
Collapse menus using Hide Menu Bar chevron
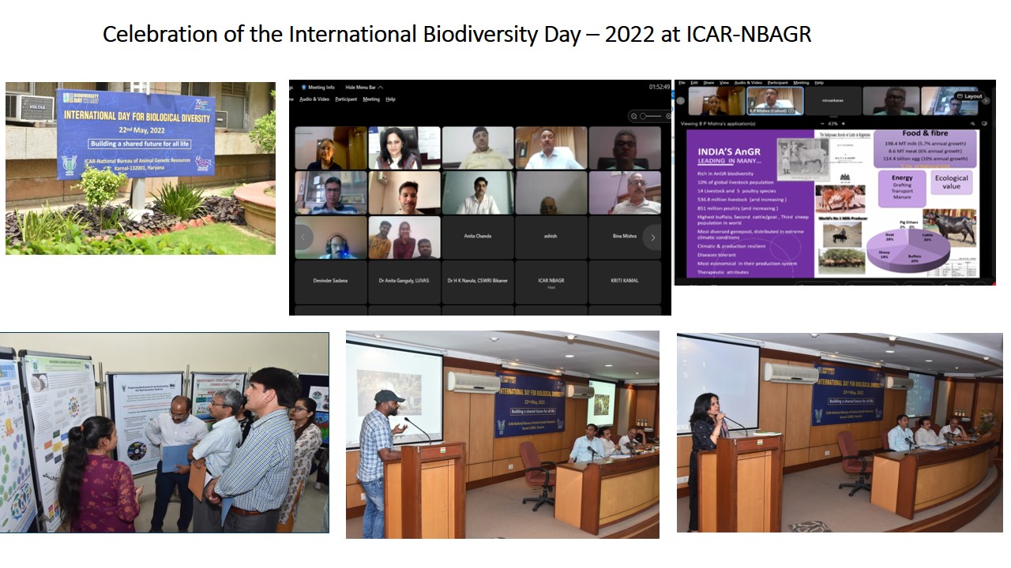pos(381,87)
